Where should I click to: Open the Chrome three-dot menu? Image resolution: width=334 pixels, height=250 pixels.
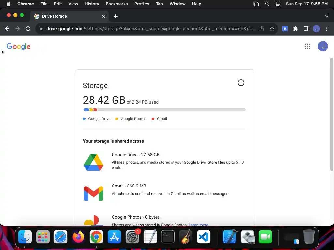327,29
